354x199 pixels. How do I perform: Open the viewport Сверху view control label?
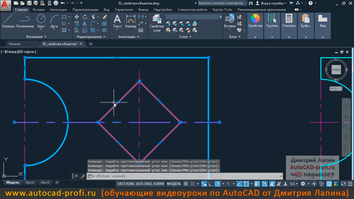(12, 52)
